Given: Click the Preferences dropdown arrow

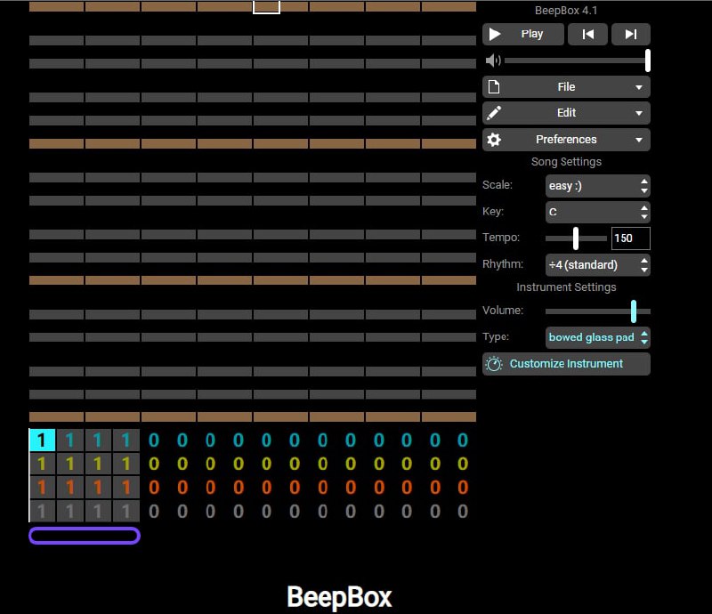Looking at the screenshot, I should [x=639, y=140].
